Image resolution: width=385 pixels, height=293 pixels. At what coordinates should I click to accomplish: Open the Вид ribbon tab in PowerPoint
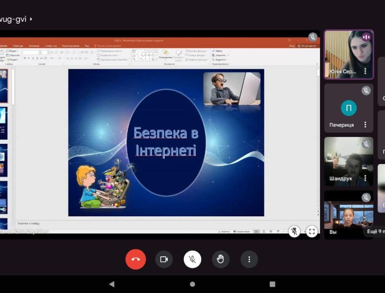coord(86,46)
